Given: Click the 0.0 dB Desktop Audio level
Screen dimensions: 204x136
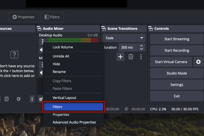Looking at the screenshot, I should pyautogui.click(x=92, y=35).
